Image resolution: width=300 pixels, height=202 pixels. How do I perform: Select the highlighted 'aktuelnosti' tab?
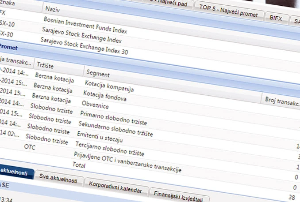14,172
